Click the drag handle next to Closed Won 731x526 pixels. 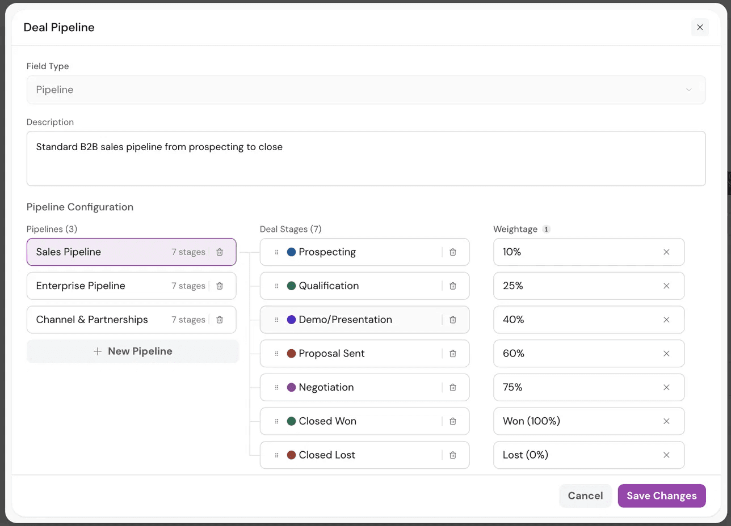[x=277, y=422]
